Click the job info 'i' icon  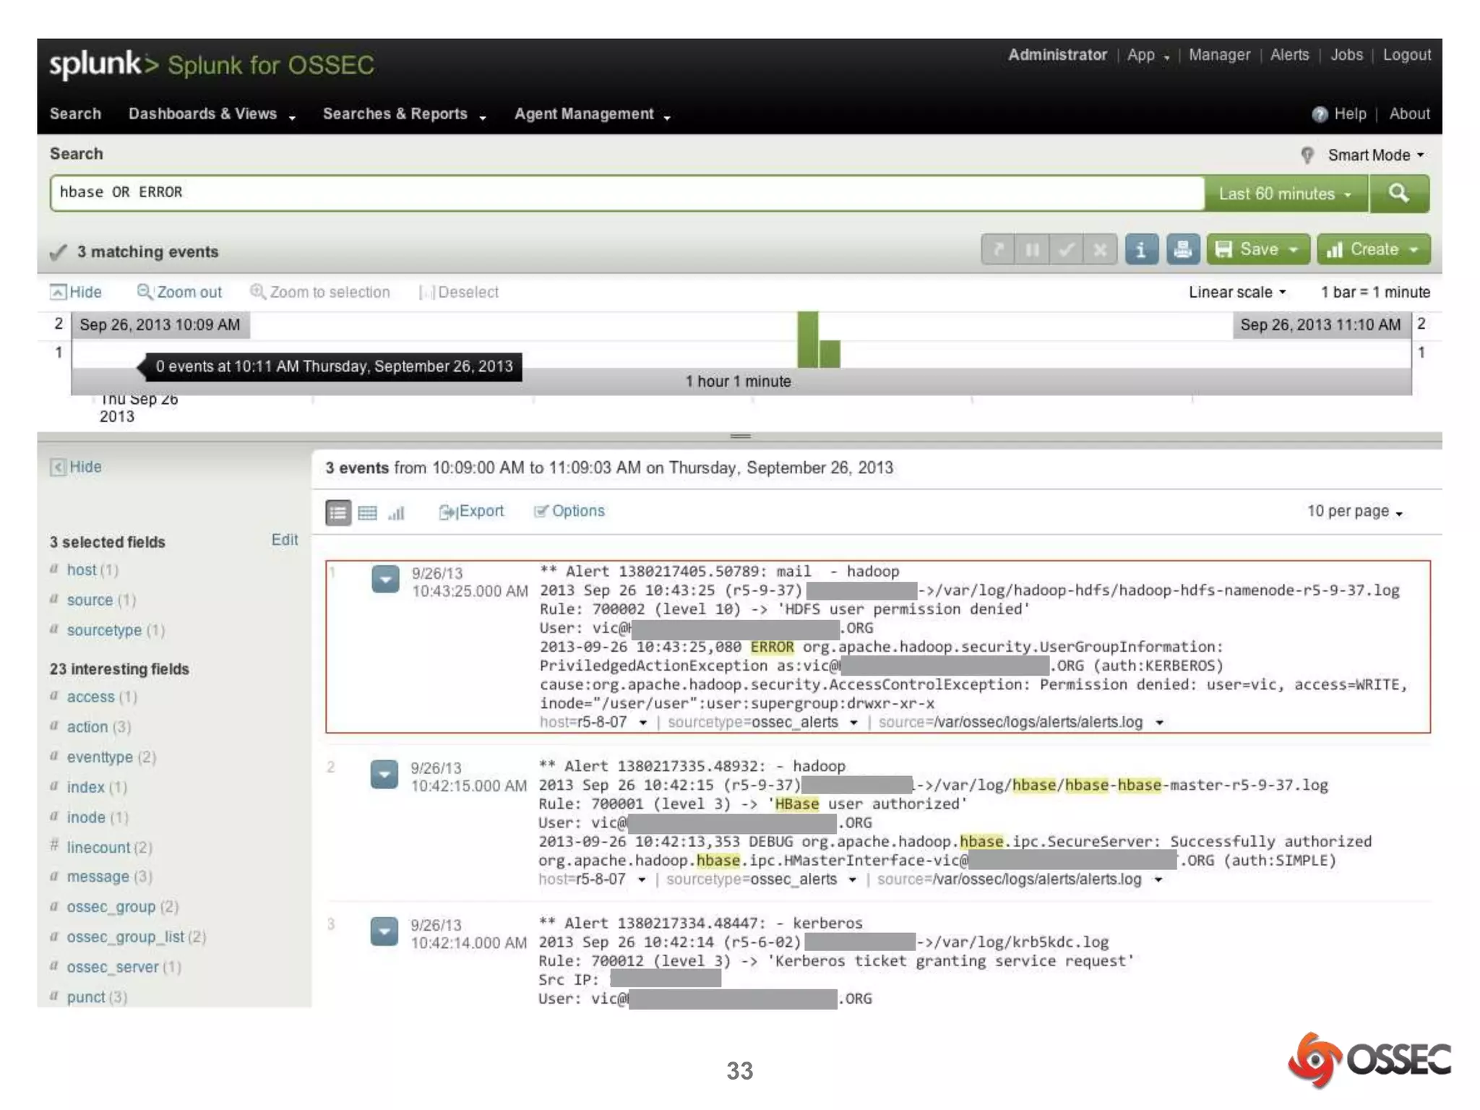point(1141,249)
